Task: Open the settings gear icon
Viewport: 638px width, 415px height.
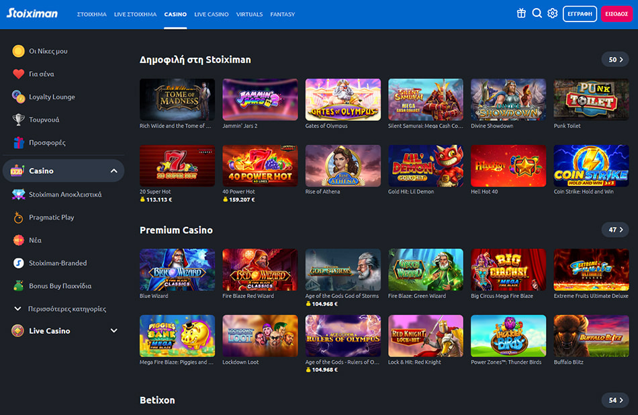Action: [x=553, y=13]
